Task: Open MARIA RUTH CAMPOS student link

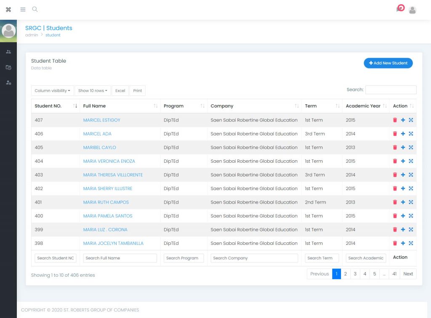Action: pyautogui.click(x=106, y=202)
